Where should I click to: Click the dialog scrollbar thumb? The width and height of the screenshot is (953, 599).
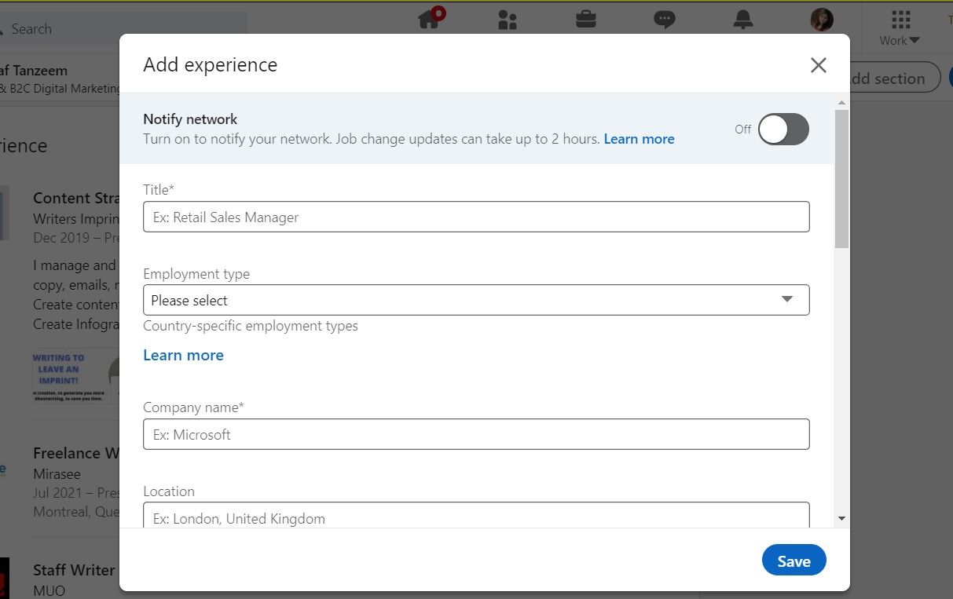pos(841,179)
